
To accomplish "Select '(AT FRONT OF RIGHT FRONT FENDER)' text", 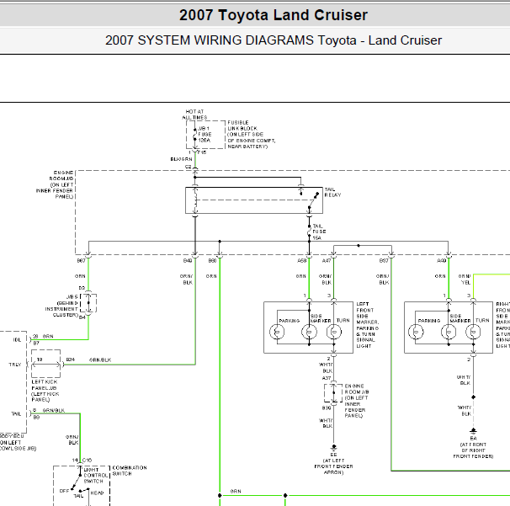I will click(x=473, y=450).
